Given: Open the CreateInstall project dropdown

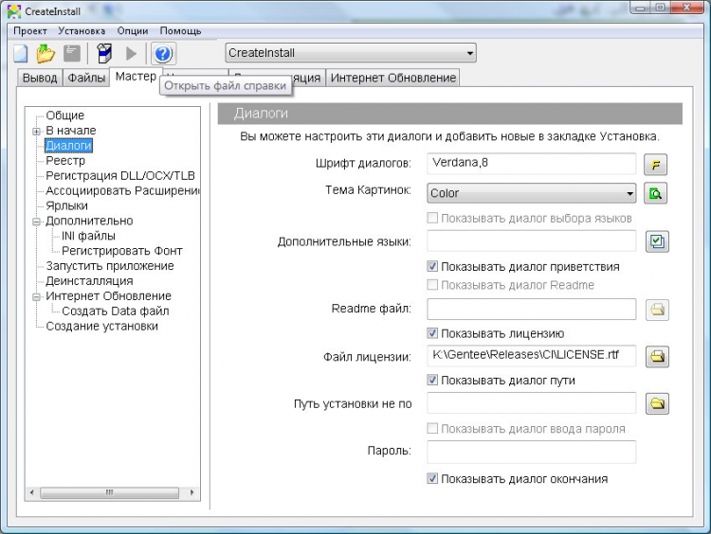Looking at the screenshot, I should (x=351, y=53).
